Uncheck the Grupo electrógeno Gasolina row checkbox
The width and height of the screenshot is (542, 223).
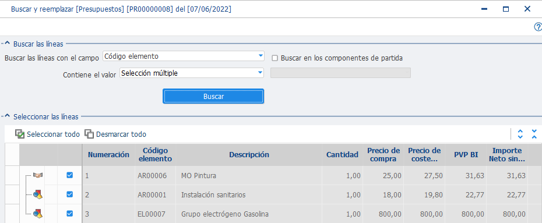tap(69, 214)
